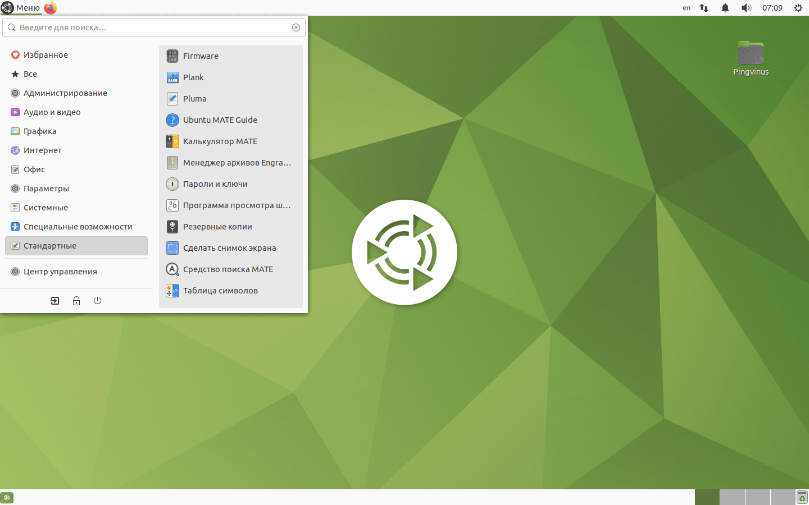This screenshot has width=809, height=505.
Task: Select the Администрирование category
Action: point(76,93)
